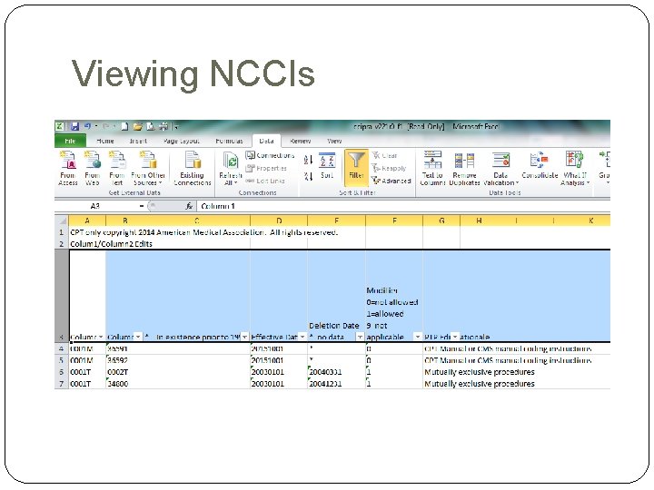Open the filter dropdown on Effective Date header
Screen dimensions: 654x490
[x=302, y=337]
